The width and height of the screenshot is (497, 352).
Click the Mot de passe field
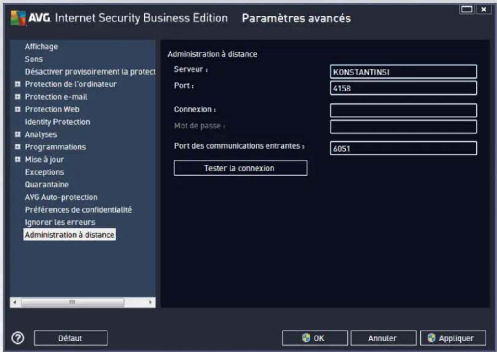[x=403, y=127]
